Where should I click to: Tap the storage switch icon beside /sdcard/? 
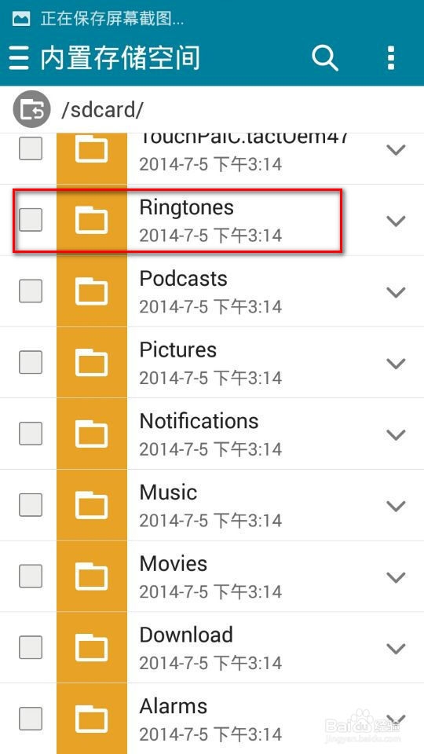pos(31,109)
